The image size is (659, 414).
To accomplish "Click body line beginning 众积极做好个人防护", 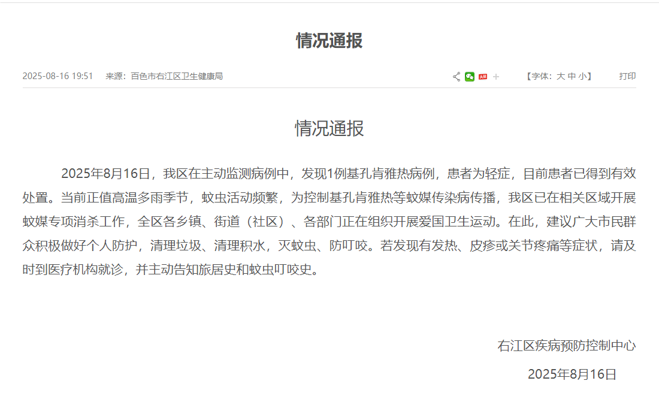I will [x=329, y=246].
